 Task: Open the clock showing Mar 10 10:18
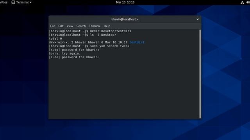[125, 2]
